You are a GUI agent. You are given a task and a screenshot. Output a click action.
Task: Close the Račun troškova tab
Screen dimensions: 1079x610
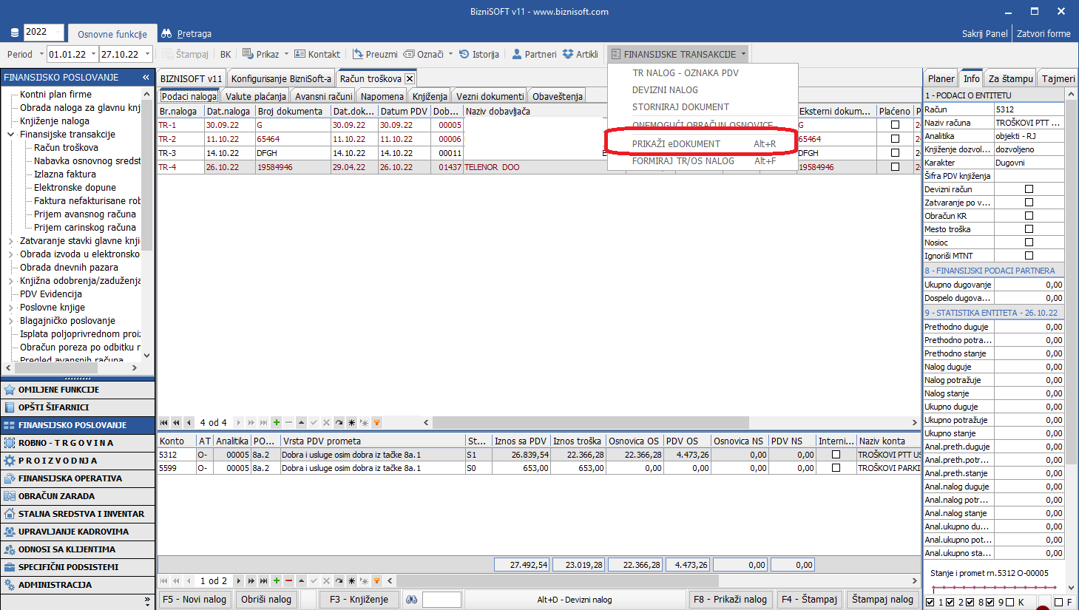pyautogui.click(x=410, y=78)
